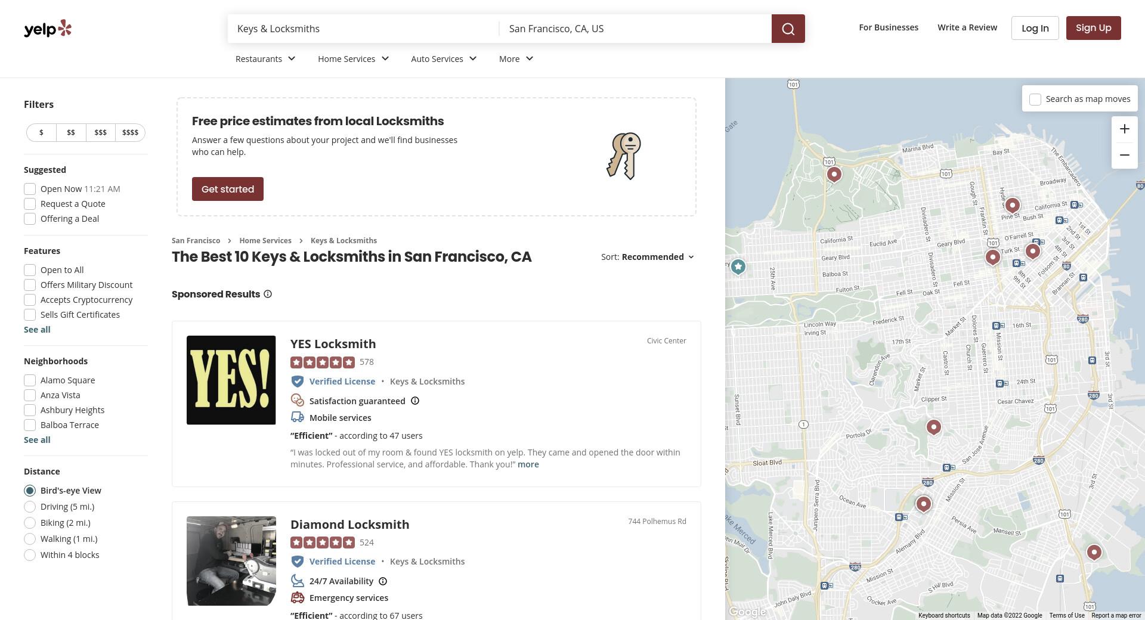Expand the Restaurants menu
Image resolution: width=1145 pixels, height=620 pixels.
click(265, 58)
